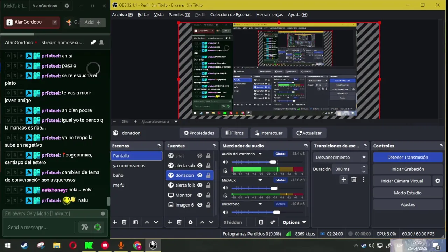This screenshot has width=448, height=252.
Task: Move selected source up in Fuentes
Action: (x=202, y=222)
